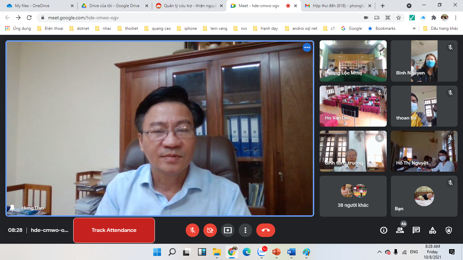Open the Activities panel
Viewport: 463px width, 260px height.
click(x=432, y=230)
